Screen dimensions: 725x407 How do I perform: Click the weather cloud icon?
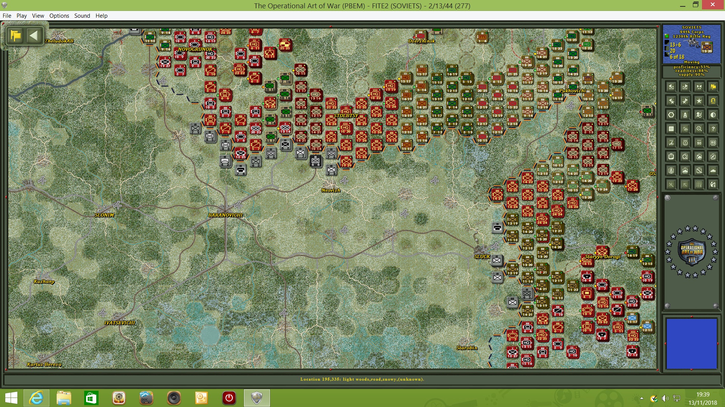685,129
